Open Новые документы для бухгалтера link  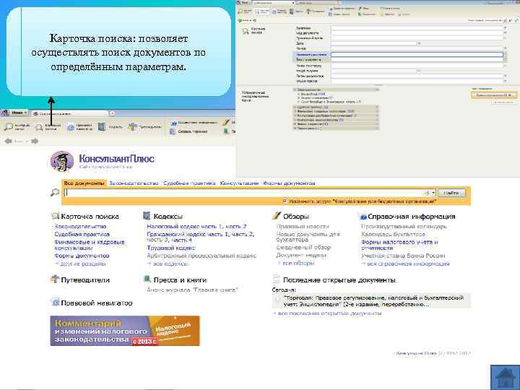(x=308, y=237)
